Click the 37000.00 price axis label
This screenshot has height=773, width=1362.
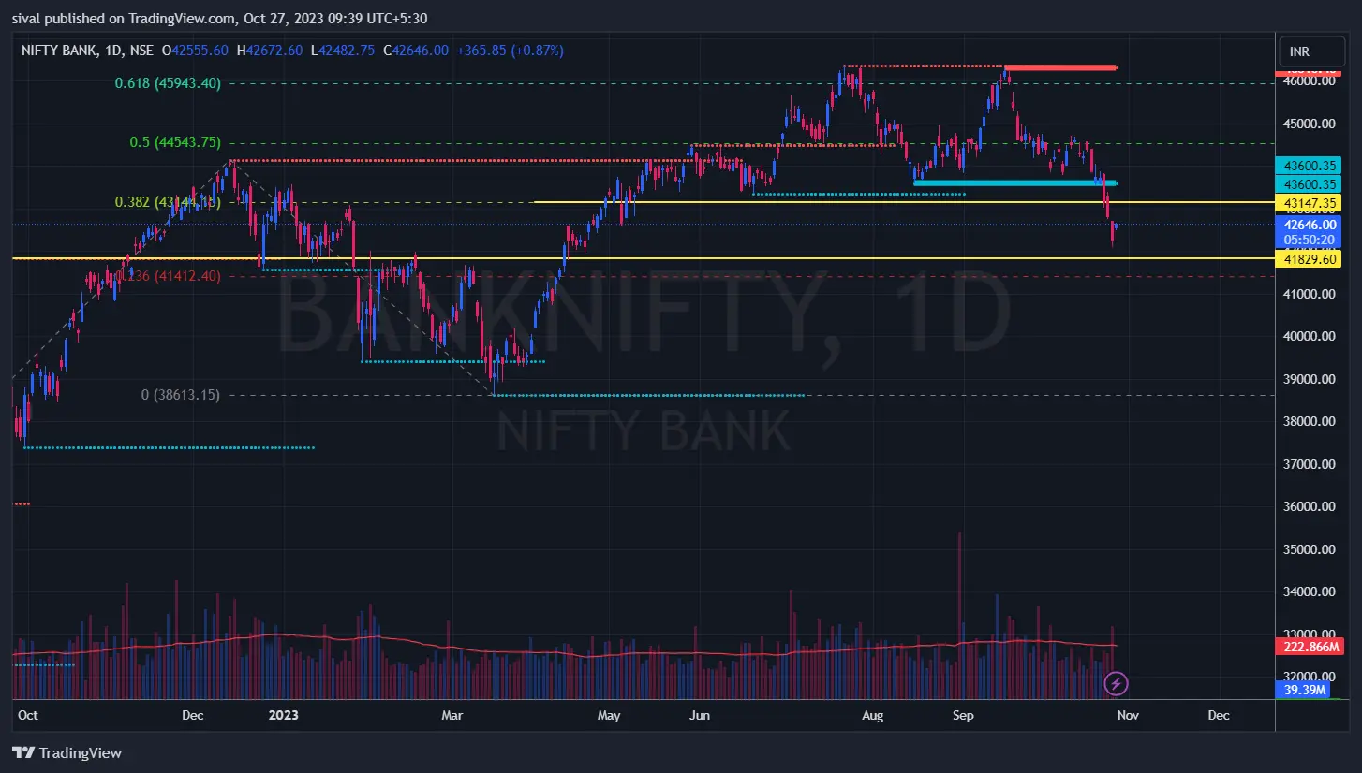click(x=1310, y=464)
